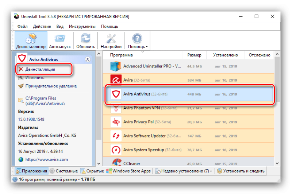This screenshot has width=292, height=194.
Task: Click the 44,5 МБ size cell
Action: [x=195, y=66]
